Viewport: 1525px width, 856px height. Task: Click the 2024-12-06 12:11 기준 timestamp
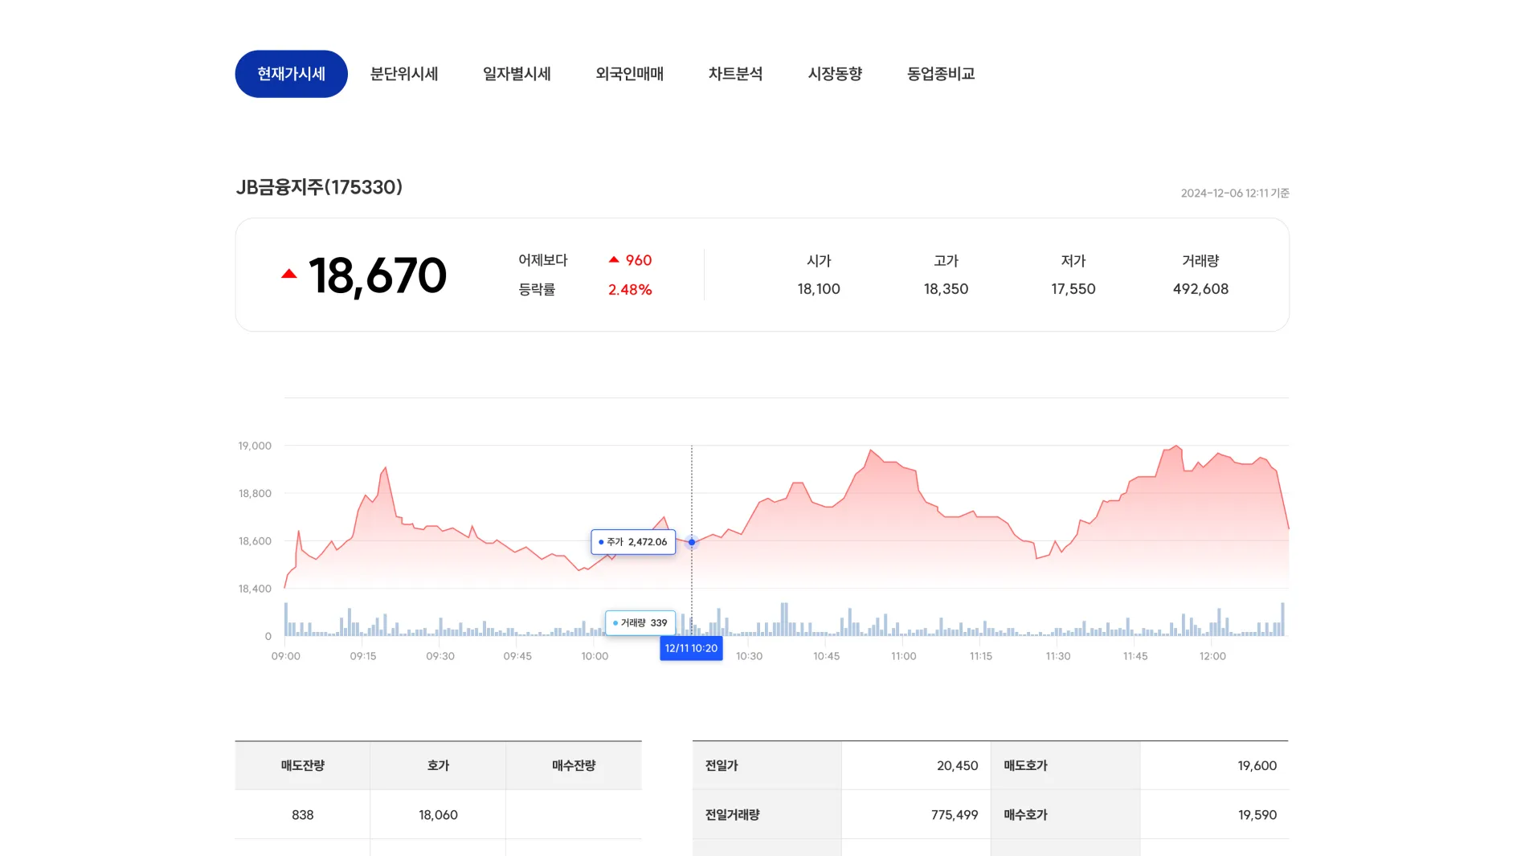point(1235,193)
